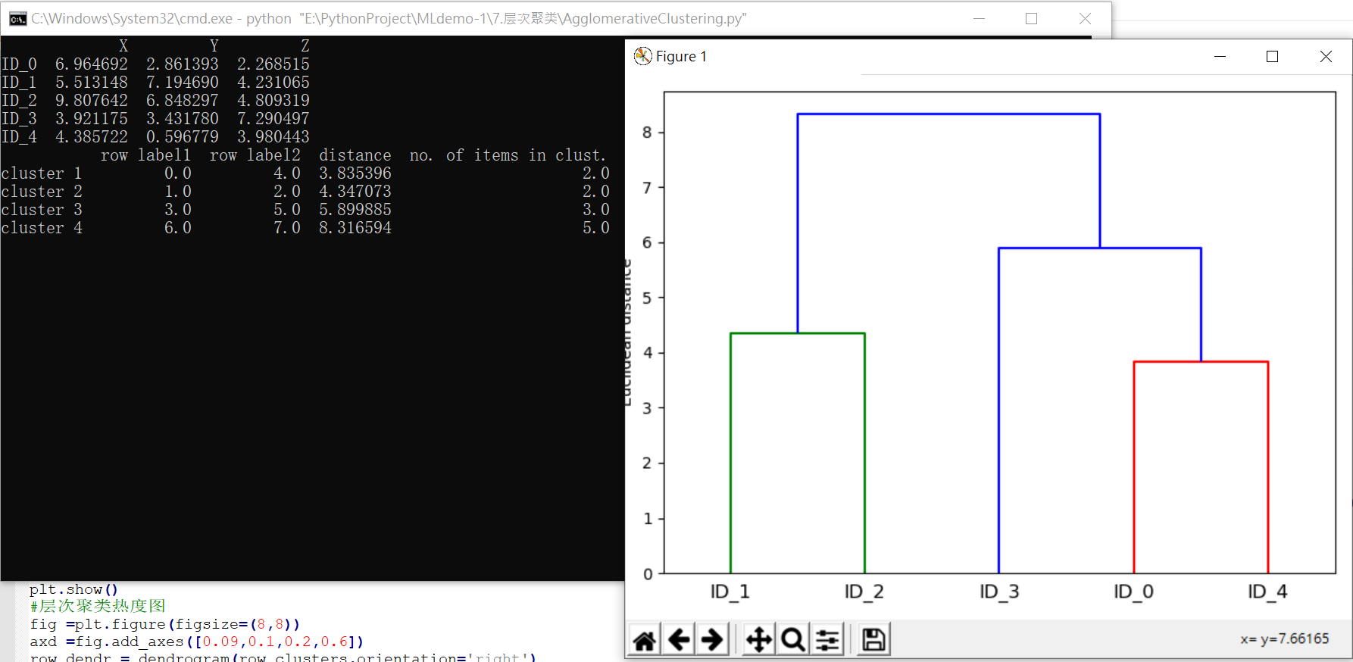The image size is (1353, 662).
Task: Close the cmd.exe console window
Action: [x=1085, y=19]
